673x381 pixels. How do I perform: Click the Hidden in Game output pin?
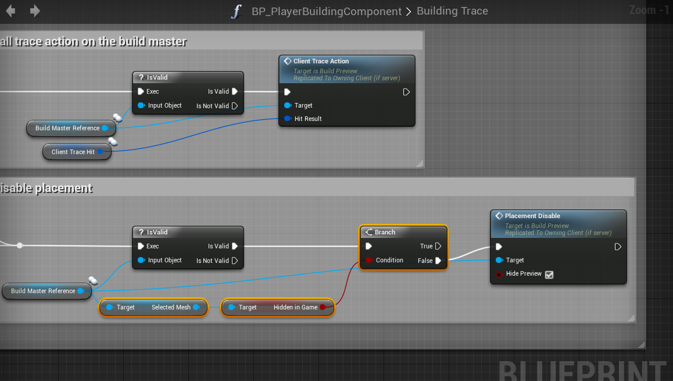coord(323,307)
